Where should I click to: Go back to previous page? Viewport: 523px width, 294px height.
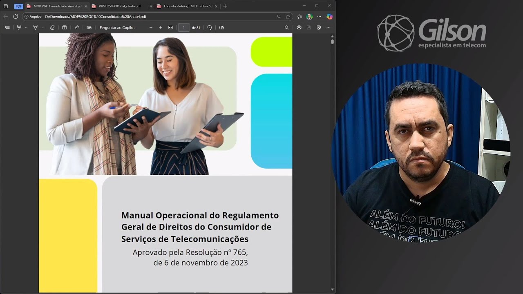point(6,17)
